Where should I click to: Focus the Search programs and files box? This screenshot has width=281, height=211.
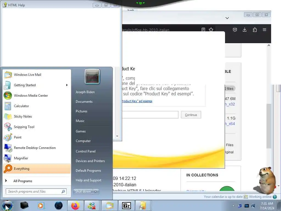coord(36,191)
